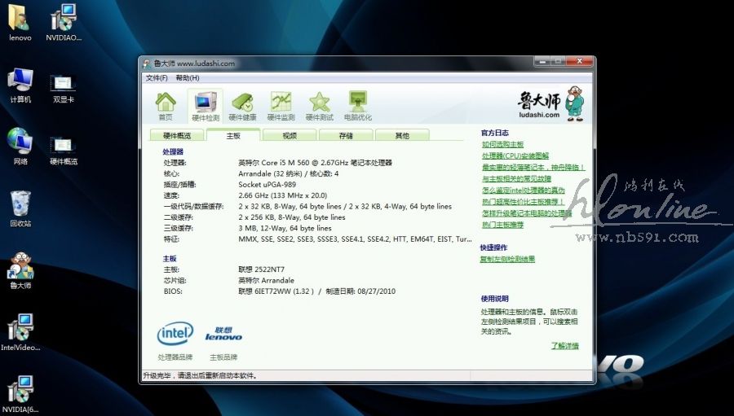The width and height of the screenshot is (734, 416).
Task: Open the 如何选购主板 article link
Action: [x=502, y=144]
